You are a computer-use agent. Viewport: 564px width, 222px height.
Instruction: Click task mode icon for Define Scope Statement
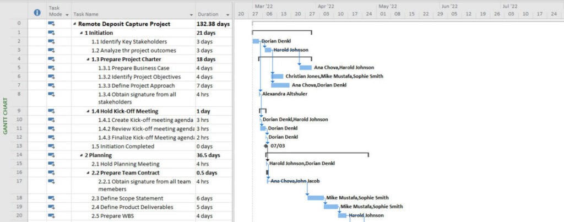51,198
